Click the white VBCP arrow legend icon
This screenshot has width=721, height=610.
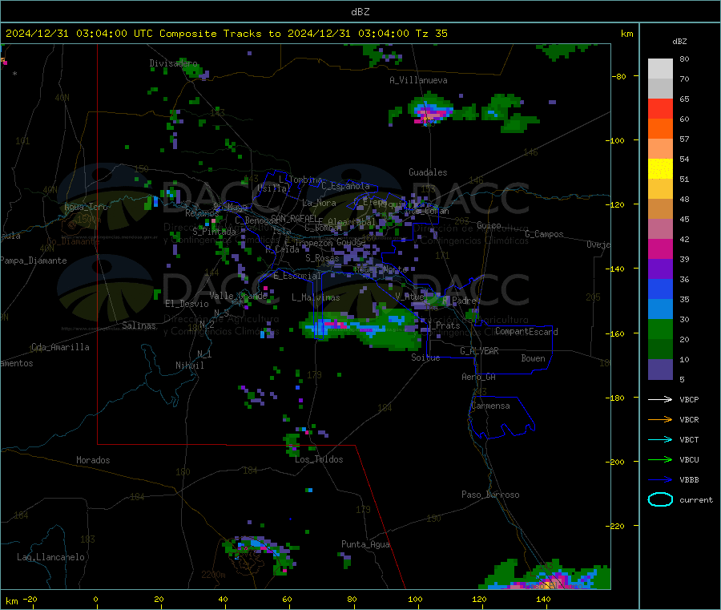660,399
